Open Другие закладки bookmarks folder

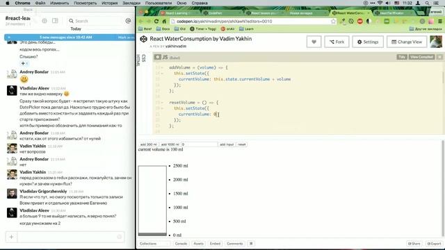click(426, 29)
